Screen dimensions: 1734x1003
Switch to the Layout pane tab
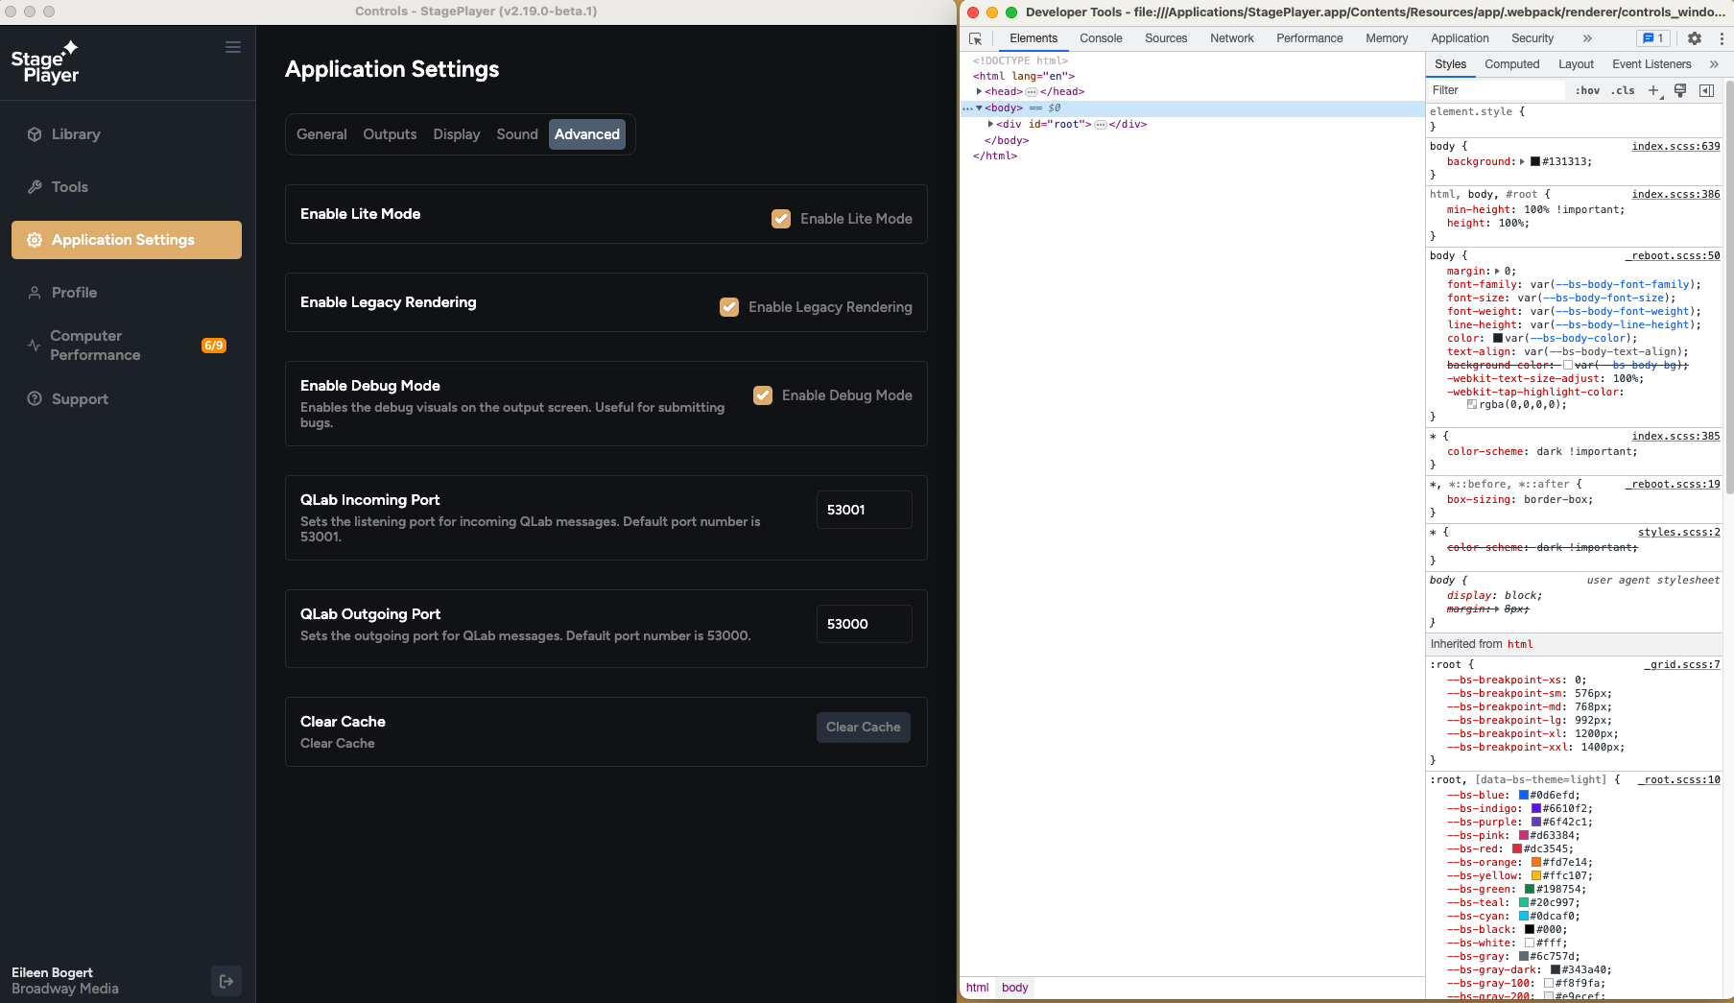[1576, 64]
